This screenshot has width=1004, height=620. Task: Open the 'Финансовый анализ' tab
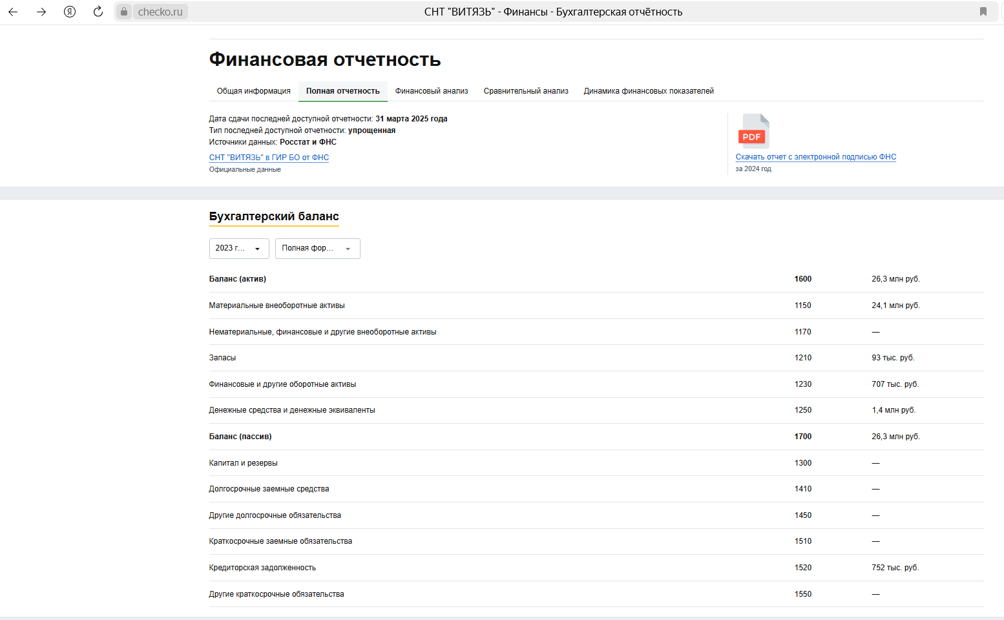point(432,91)
